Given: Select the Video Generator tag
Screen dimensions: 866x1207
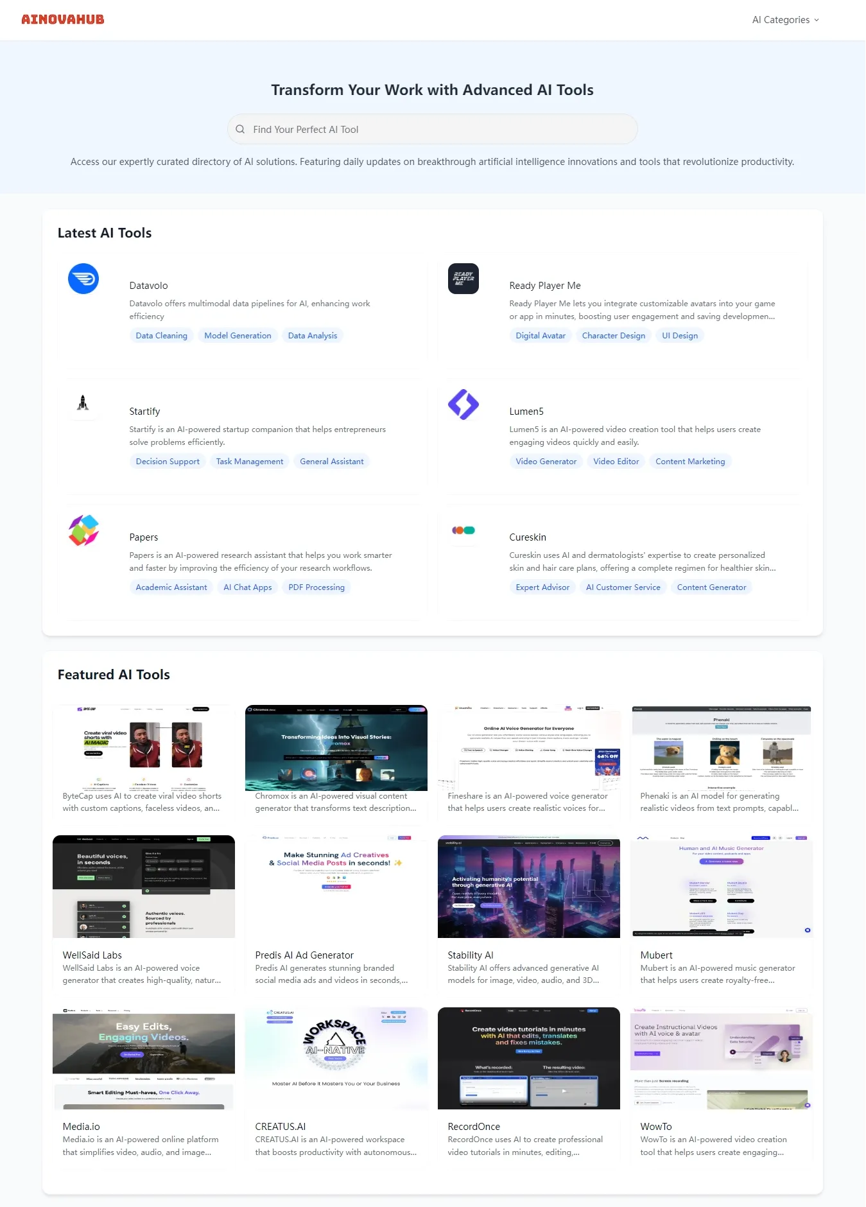Looking at the screenshot, I should 546,462.
